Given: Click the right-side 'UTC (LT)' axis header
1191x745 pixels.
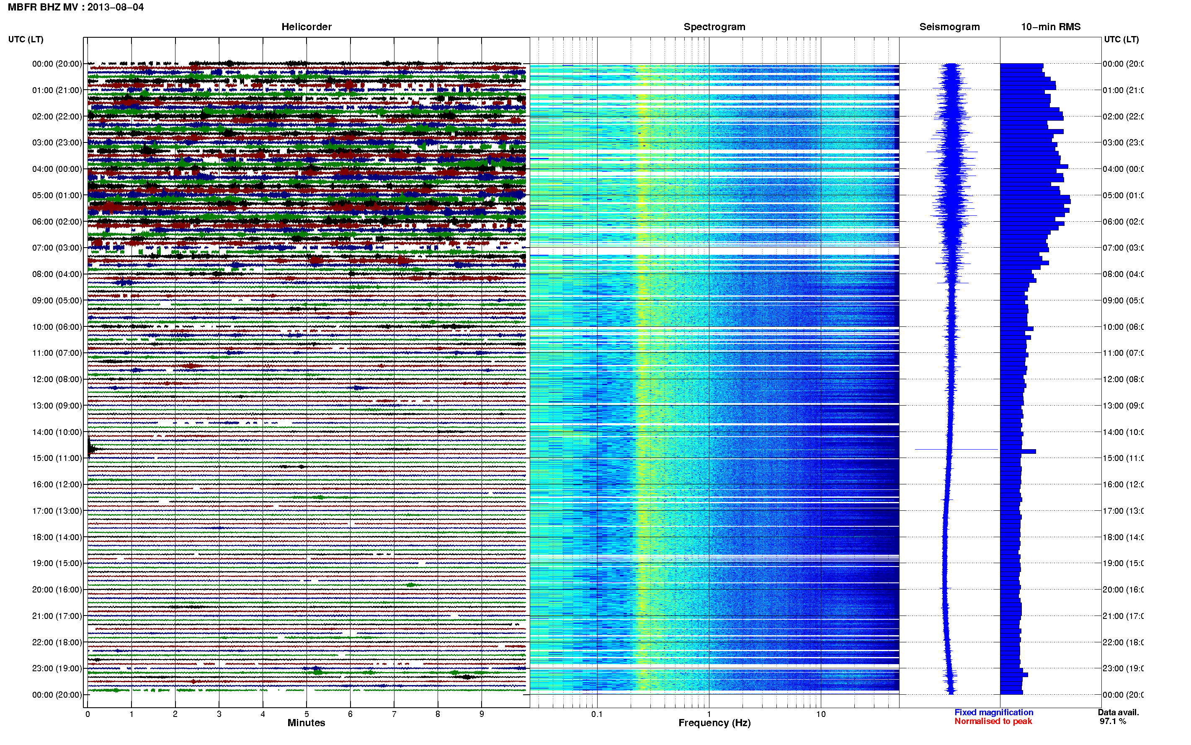Looking at the screenshot, I should [x=1121, y=39].
